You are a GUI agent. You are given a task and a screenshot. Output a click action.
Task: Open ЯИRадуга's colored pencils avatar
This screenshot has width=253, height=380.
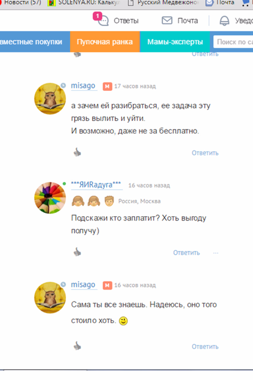tap(50, 198)
